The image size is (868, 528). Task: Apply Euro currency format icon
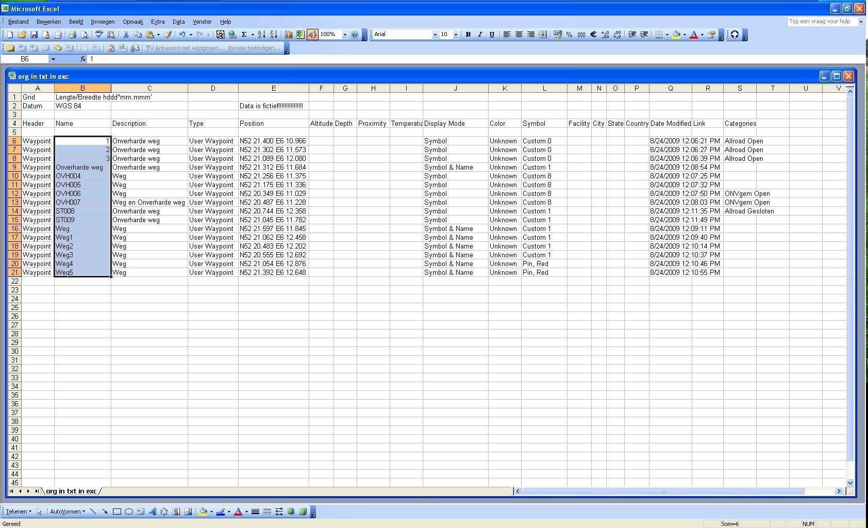593,35
